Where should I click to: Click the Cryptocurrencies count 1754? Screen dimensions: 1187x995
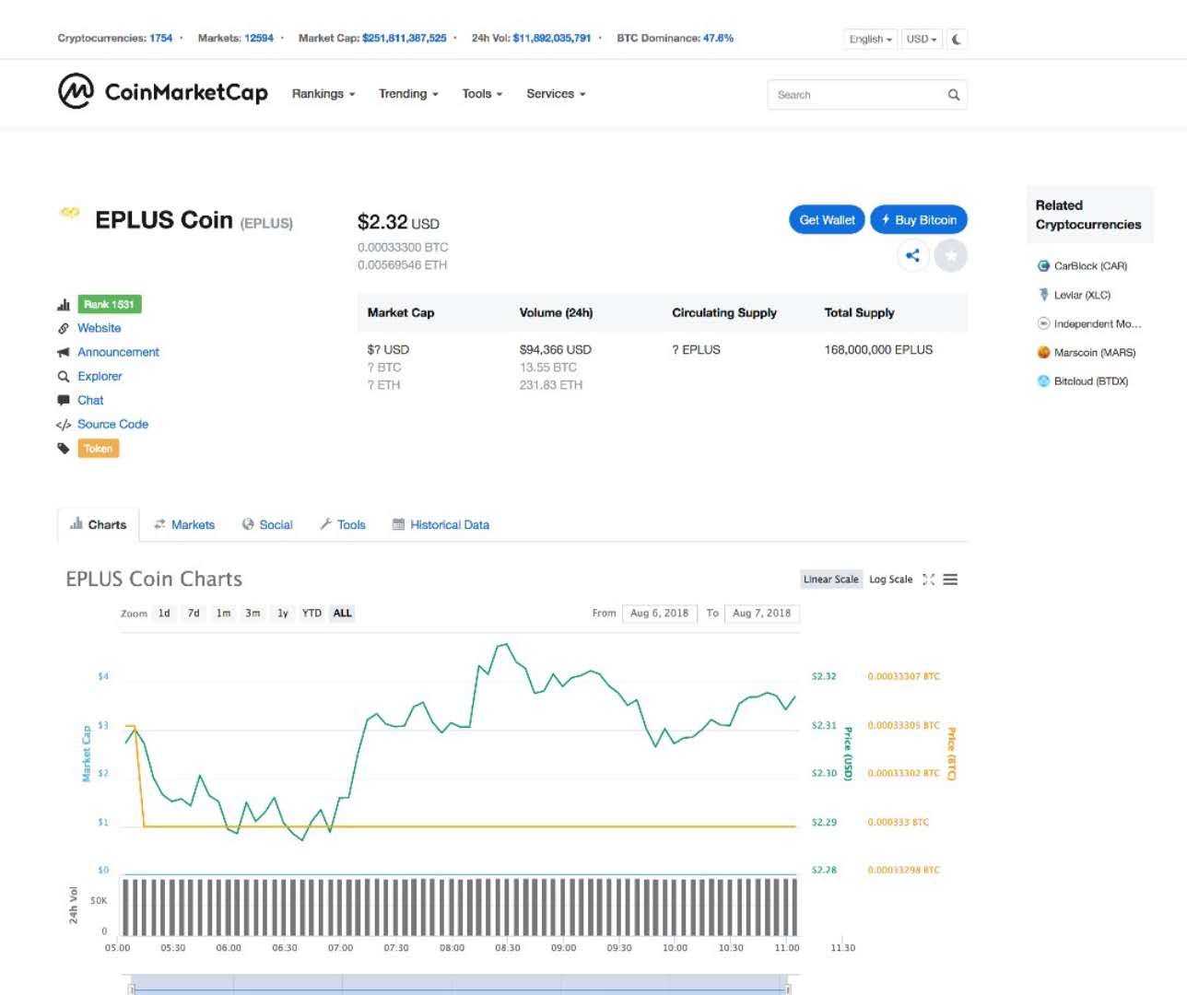[x=161, y=38]
